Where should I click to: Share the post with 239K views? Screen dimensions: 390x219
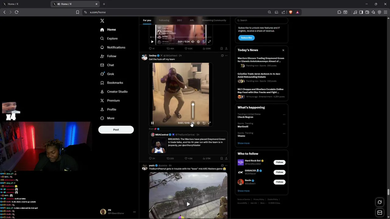click(226, 49)
